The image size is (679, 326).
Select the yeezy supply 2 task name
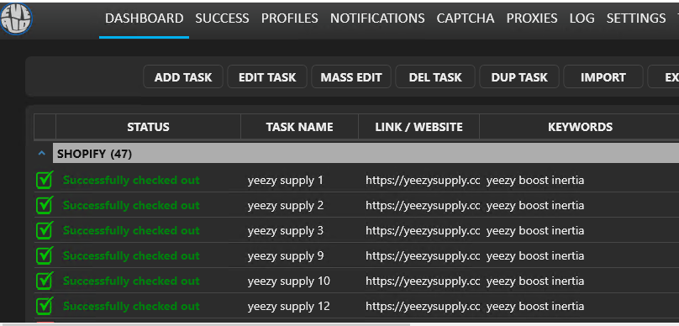pyautogui.click(x=286, y=205)
